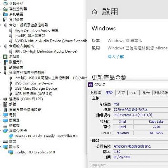Click the monitors (監視器) icon
The image size is (168, 168).
coord(5,120)
